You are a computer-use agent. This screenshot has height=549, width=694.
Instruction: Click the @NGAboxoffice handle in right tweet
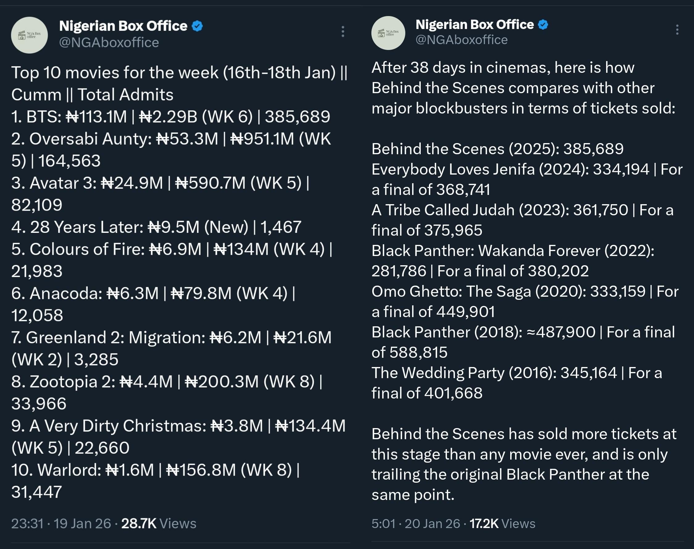pyautogui.click(x=461, y=40)
